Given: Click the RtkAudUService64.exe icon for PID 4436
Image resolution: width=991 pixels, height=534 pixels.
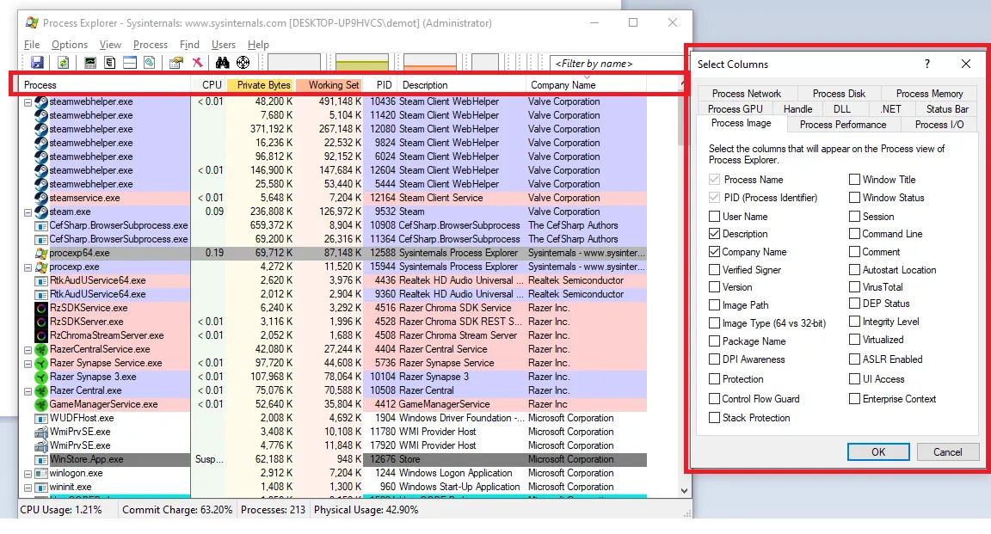Looking at the screenshot, I should click(41, 280).
